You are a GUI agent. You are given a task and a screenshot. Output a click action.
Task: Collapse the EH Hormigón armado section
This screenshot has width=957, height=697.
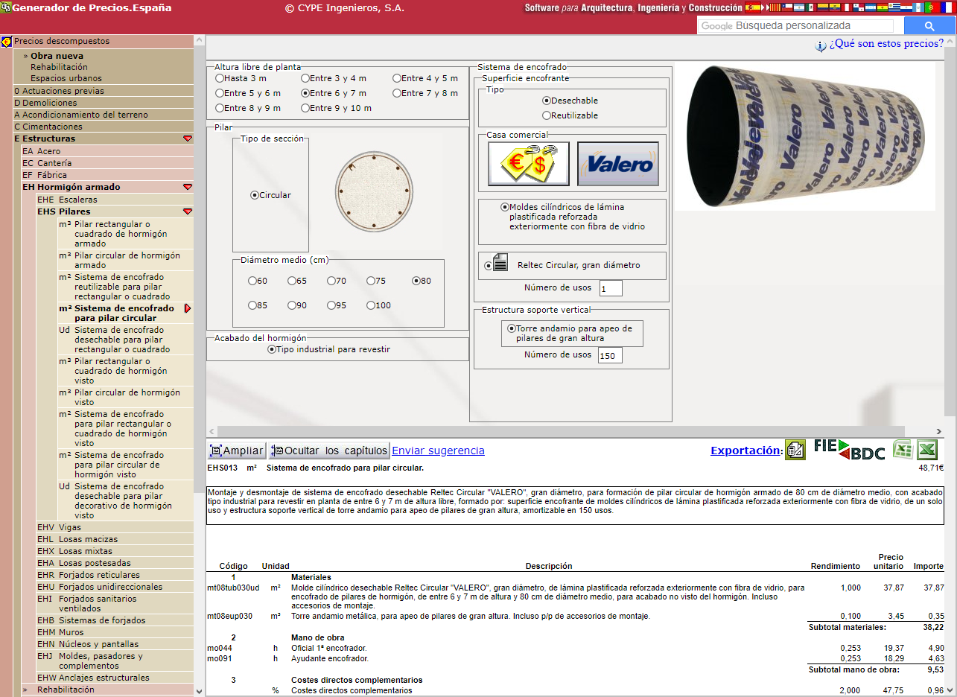188,187
